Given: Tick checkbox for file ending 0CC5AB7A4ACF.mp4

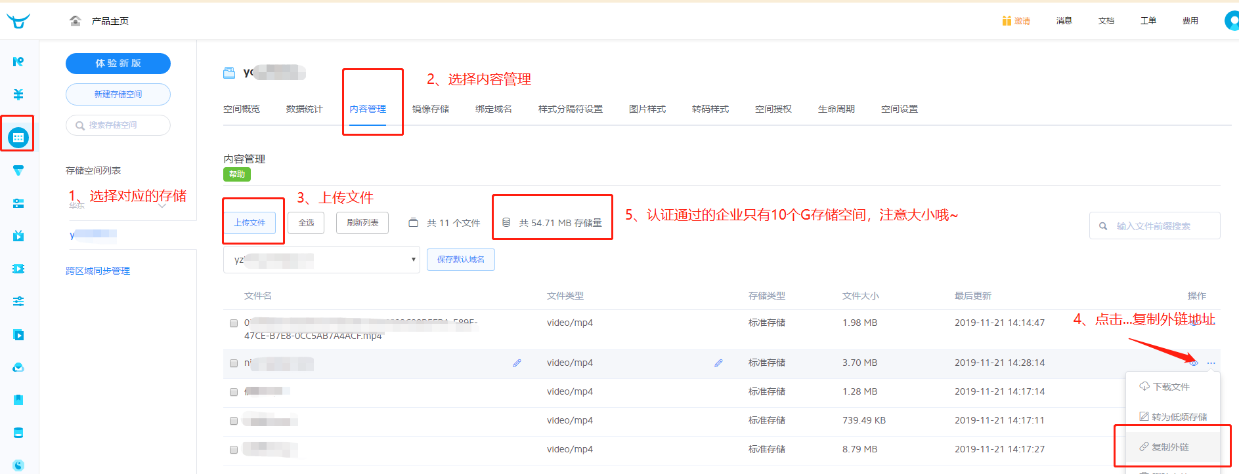Looking at the screenshot, I should [x=234, y=323].
